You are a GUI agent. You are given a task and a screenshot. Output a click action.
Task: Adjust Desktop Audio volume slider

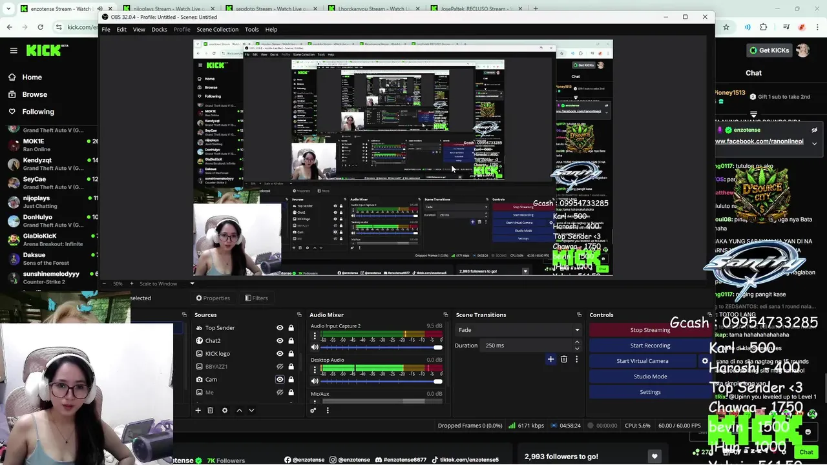coord(381,381)
